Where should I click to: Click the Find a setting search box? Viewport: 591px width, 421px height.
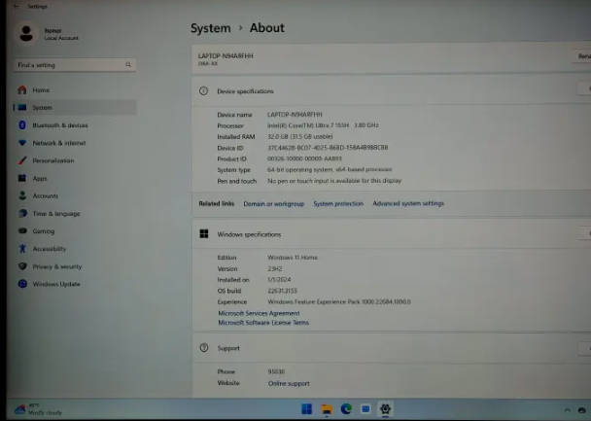(75, 65)
